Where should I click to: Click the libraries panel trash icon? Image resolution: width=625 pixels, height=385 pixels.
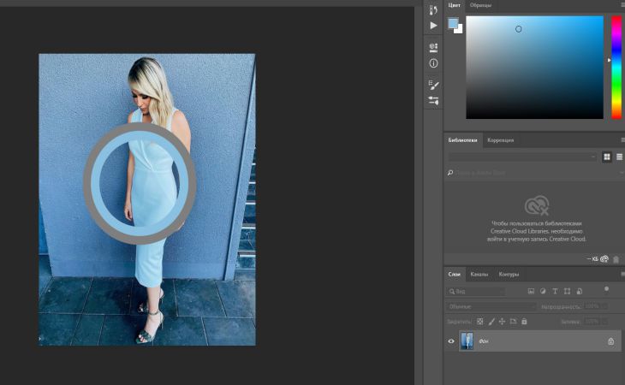click(x=616, y=259)
